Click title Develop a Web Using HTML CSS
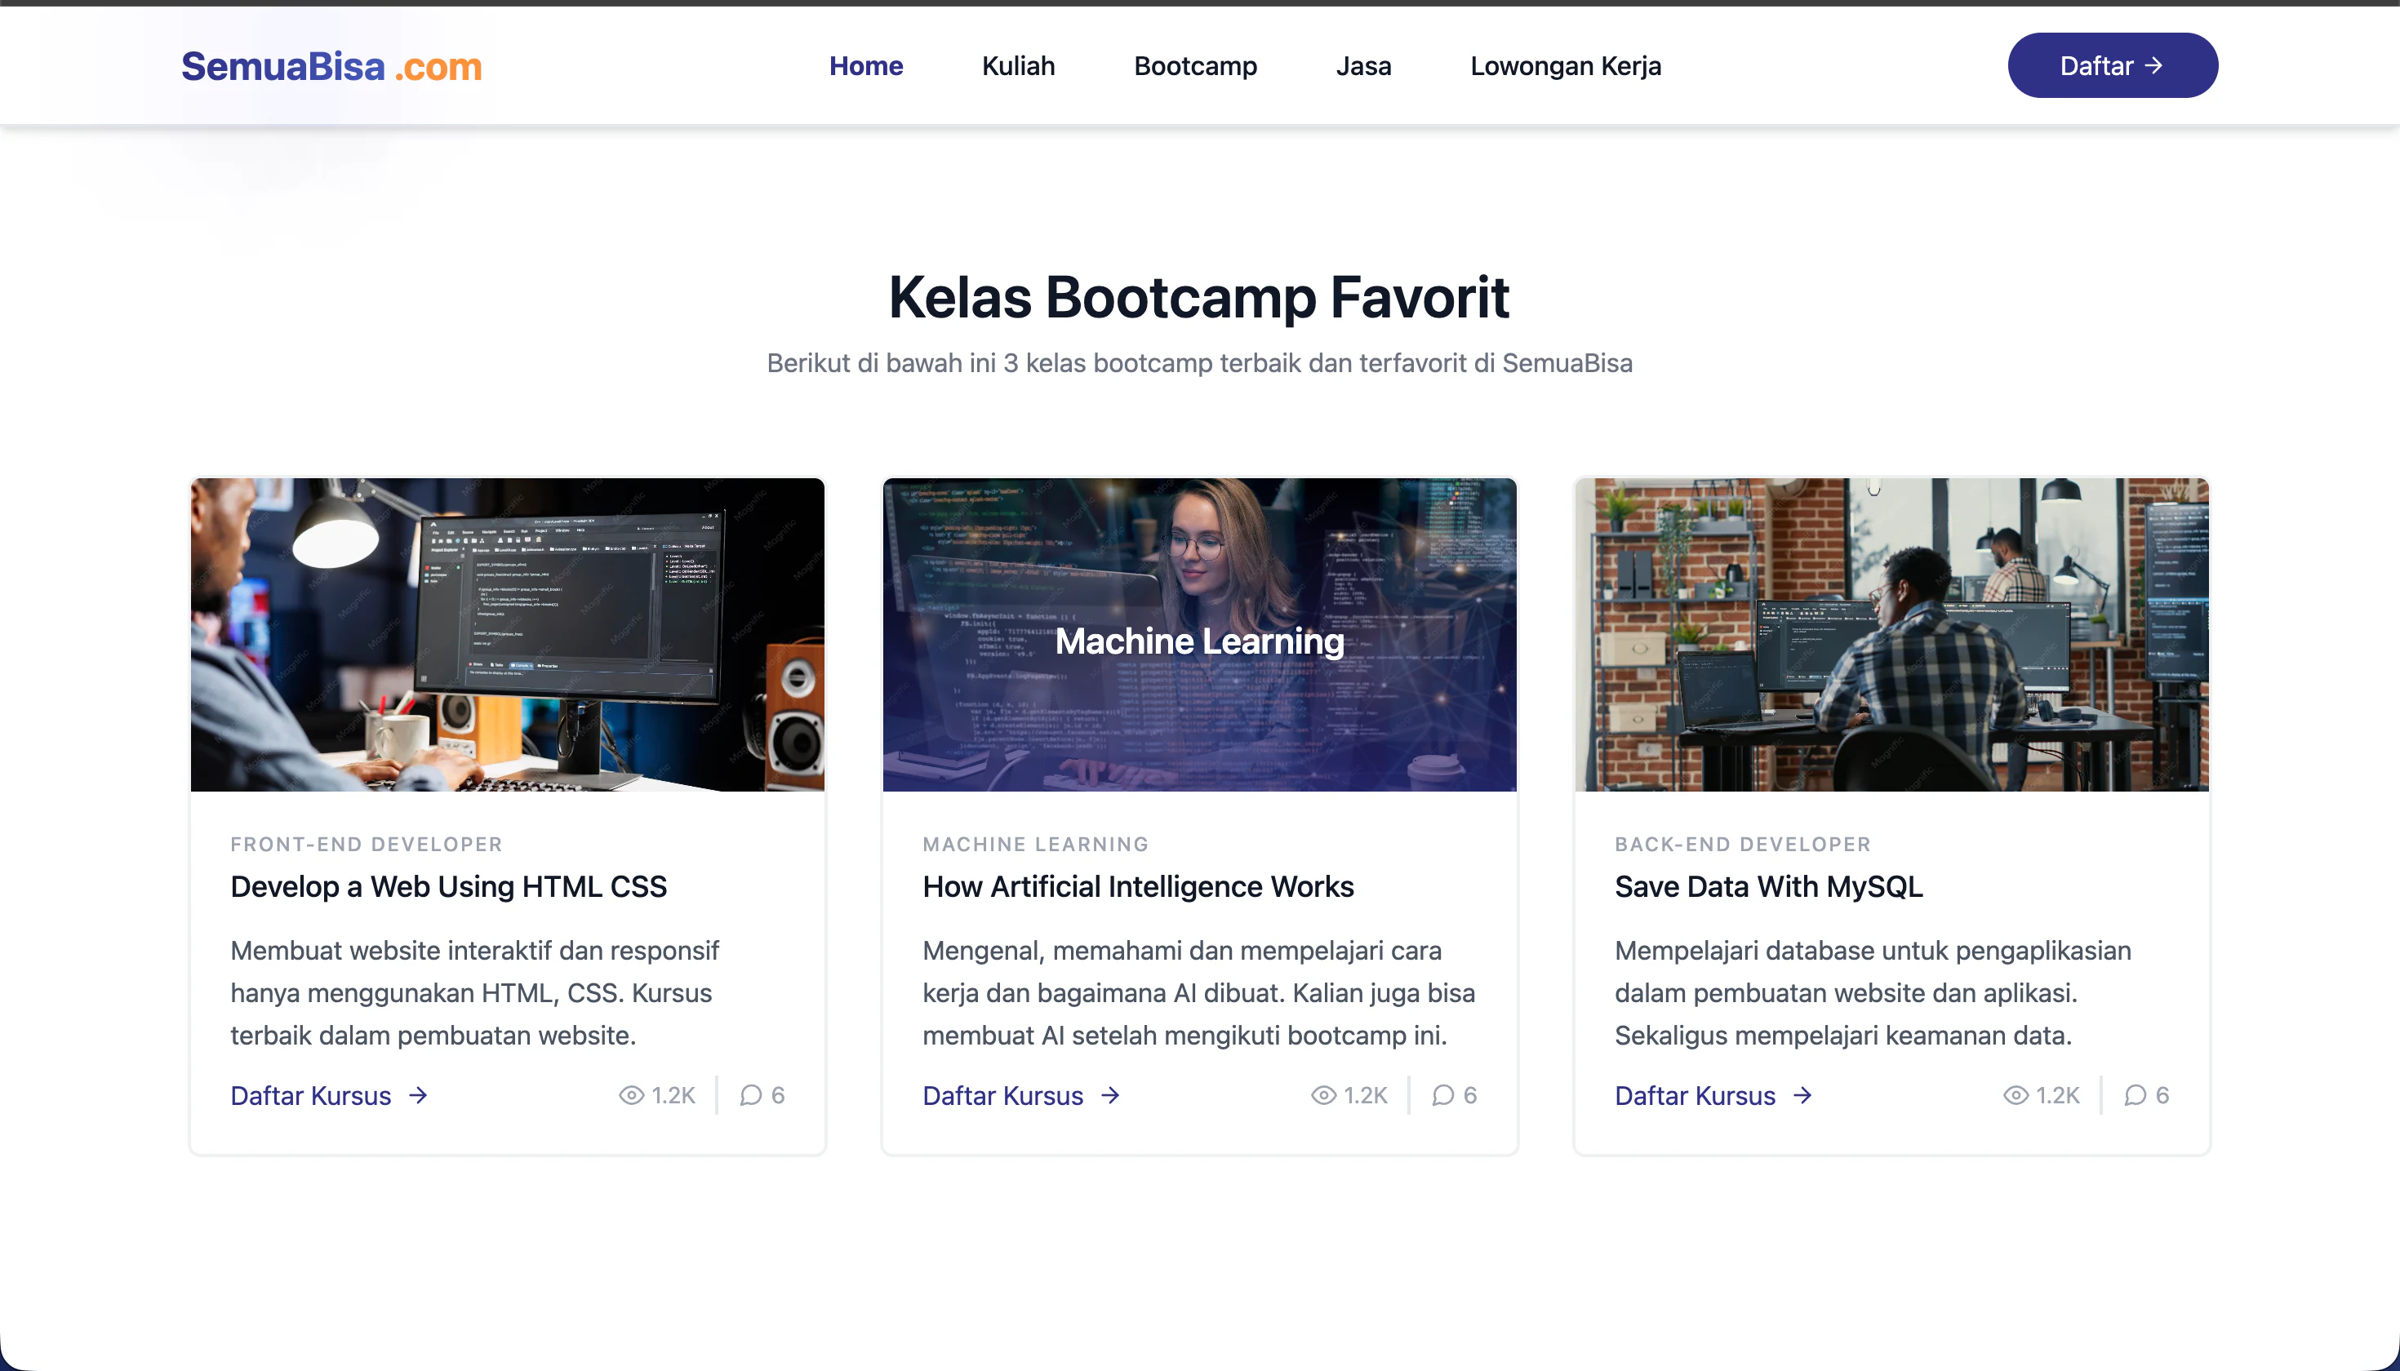 pyautogui.click(x=448, y=886)
